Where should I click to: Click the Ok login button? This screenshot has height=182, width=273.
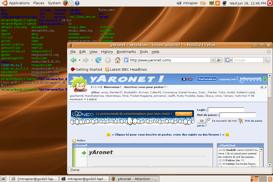pos(202,121)
